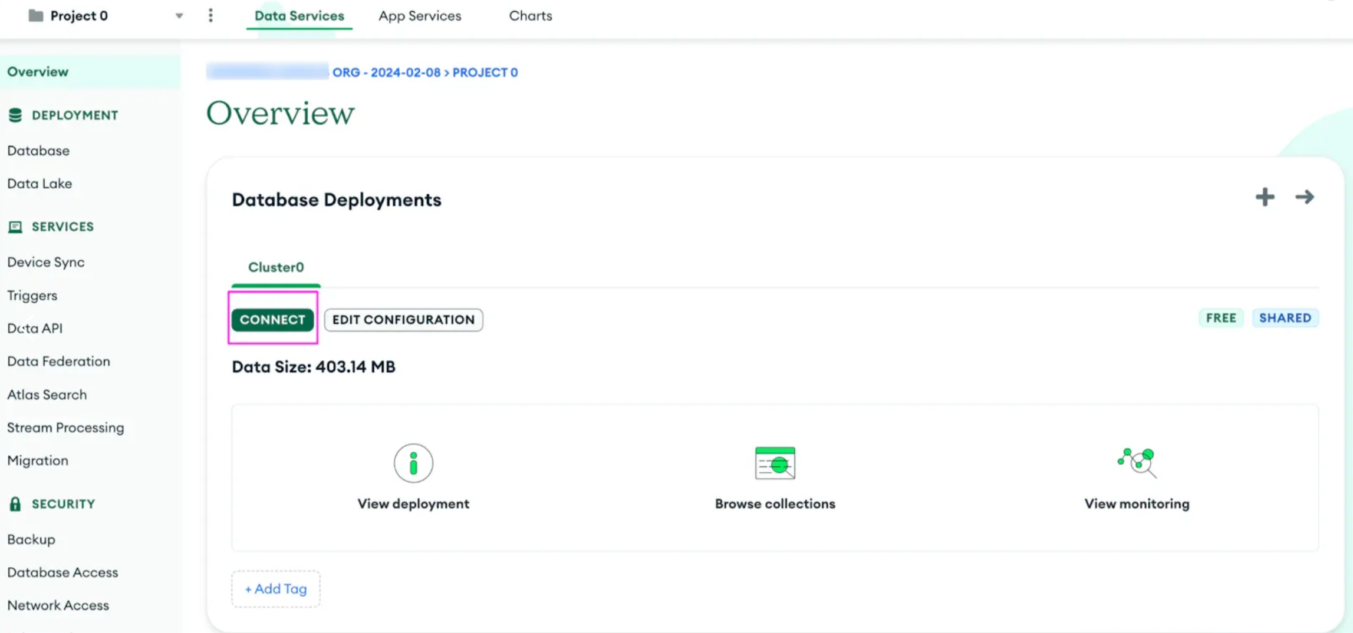Open EDIT CONFIGURATION for Cluster0
This screenshot has height=633, width=1353.
pyautogui.click(x=403, y=320)
